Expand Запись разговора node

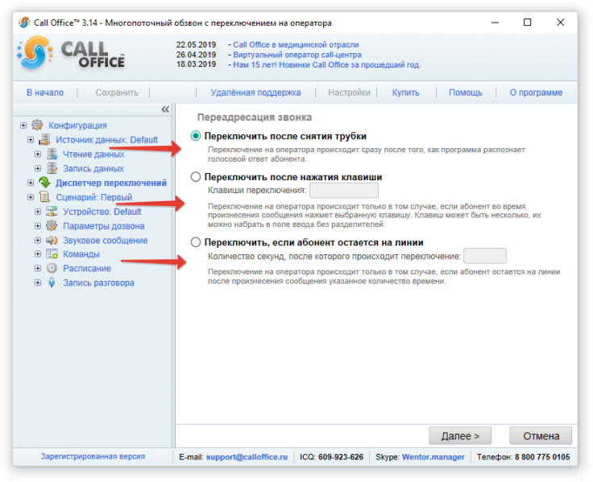point(38,282)
